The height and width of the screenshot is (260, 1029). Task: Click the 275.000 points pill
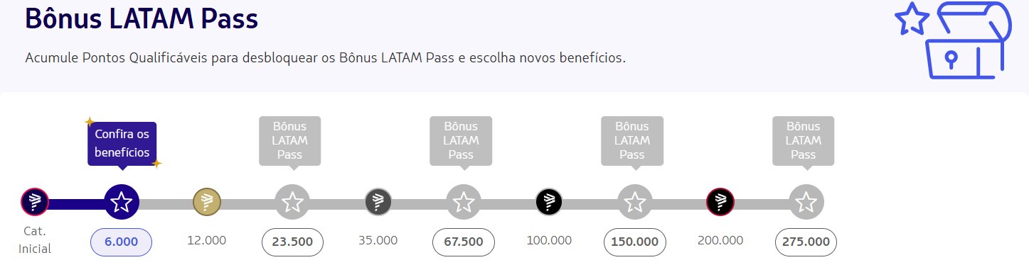tap(806, 242)
